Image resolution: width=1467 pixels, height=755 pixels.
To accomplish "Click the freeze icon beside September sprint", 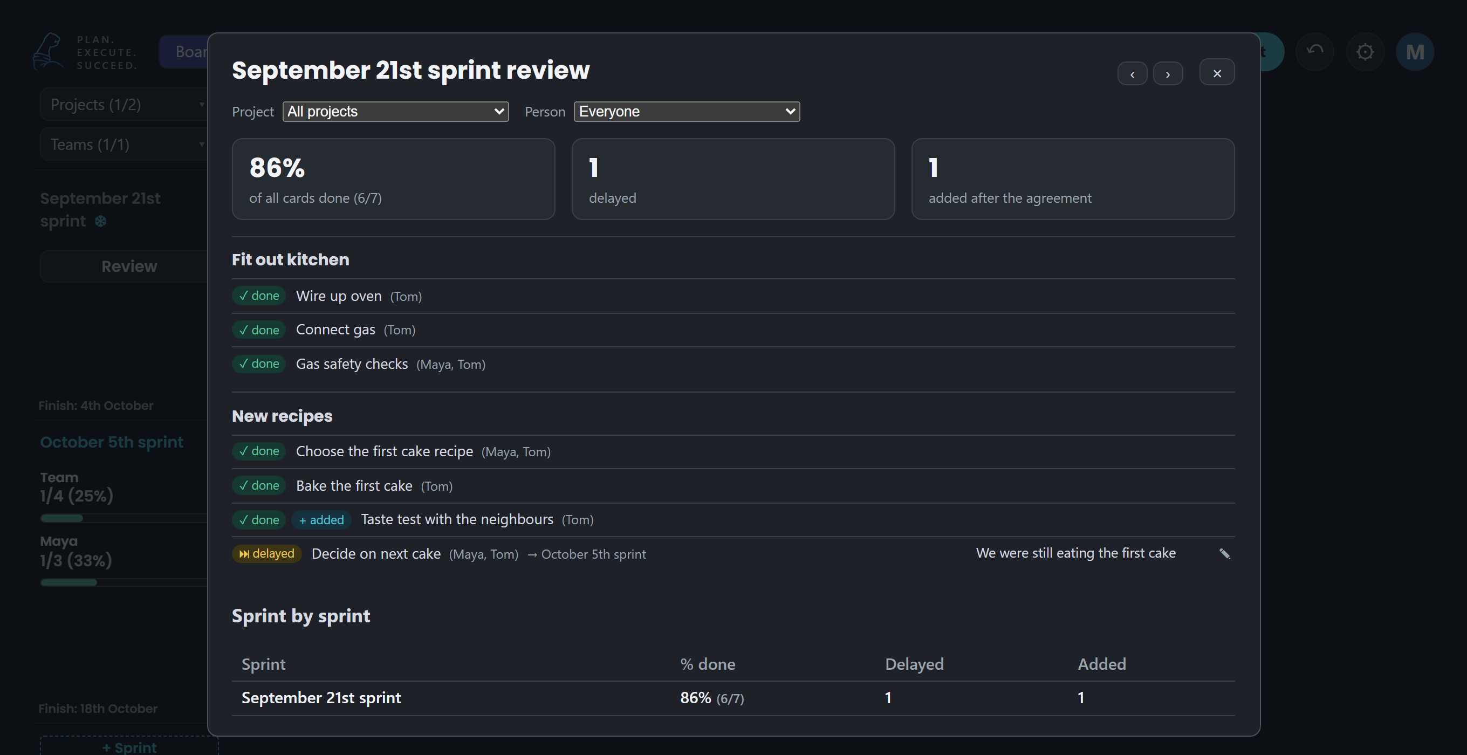I will point(100,222).
